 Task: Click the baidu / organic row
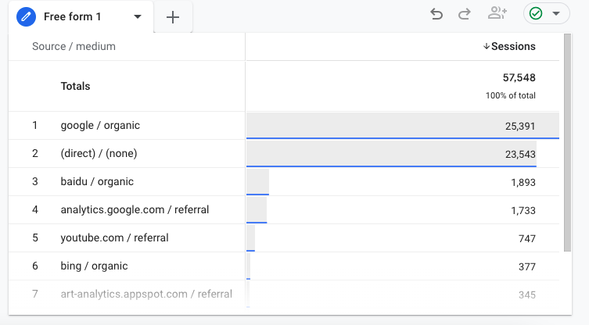coord(284,181)
